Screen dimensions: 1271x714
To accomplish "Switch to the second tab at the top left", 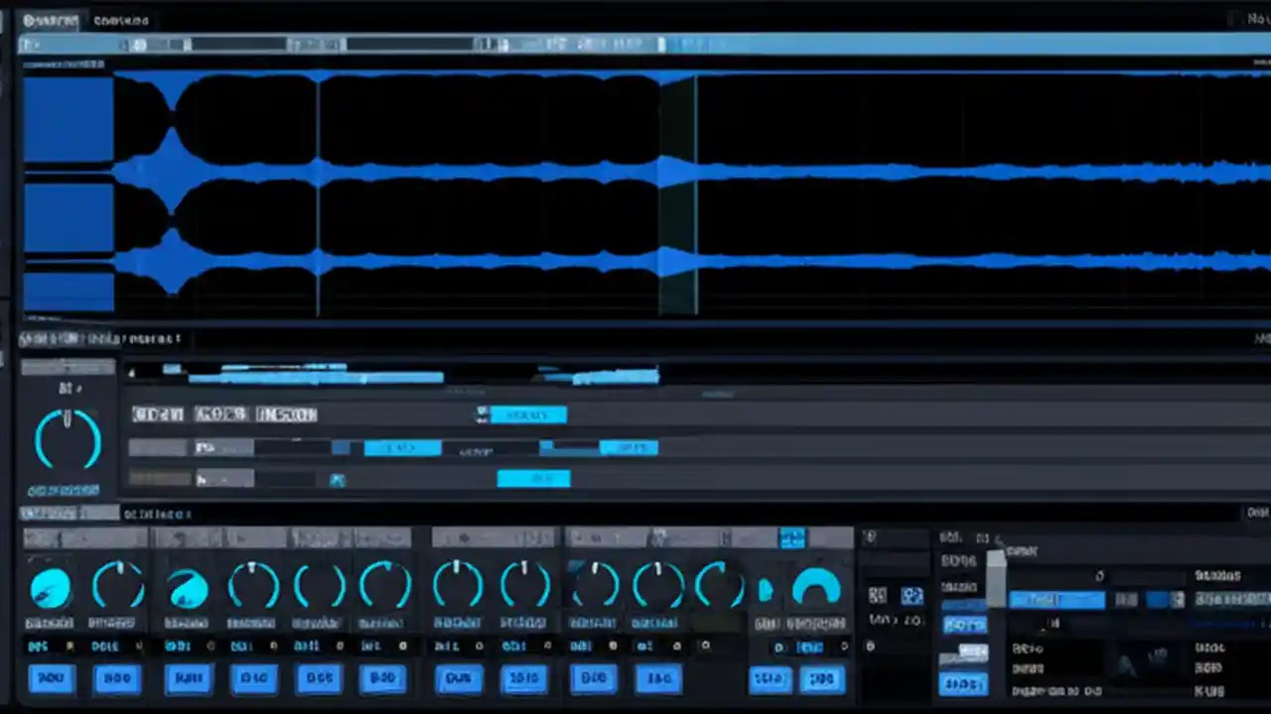I will click(121, 20).
